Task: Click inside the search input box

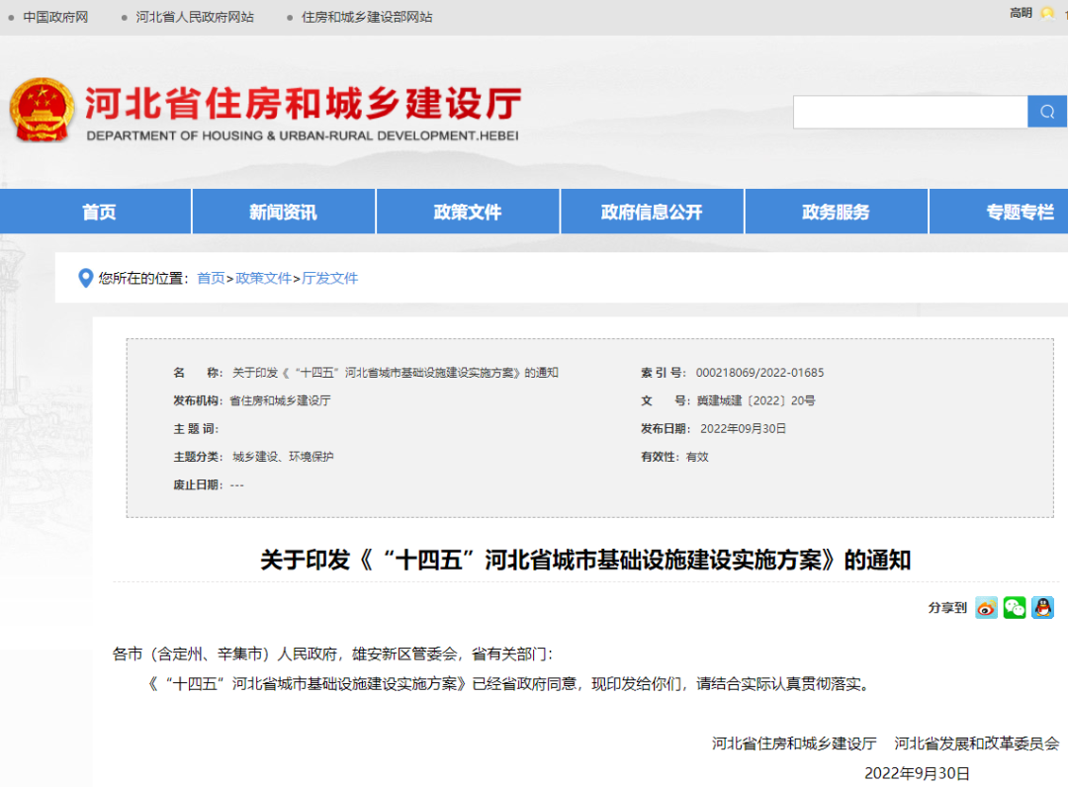Action: [910, 111]
